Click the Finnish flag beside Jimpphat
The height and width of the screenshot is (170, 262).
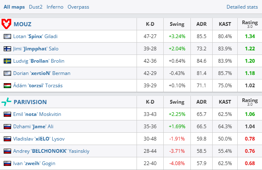click(x=7, y=49)
